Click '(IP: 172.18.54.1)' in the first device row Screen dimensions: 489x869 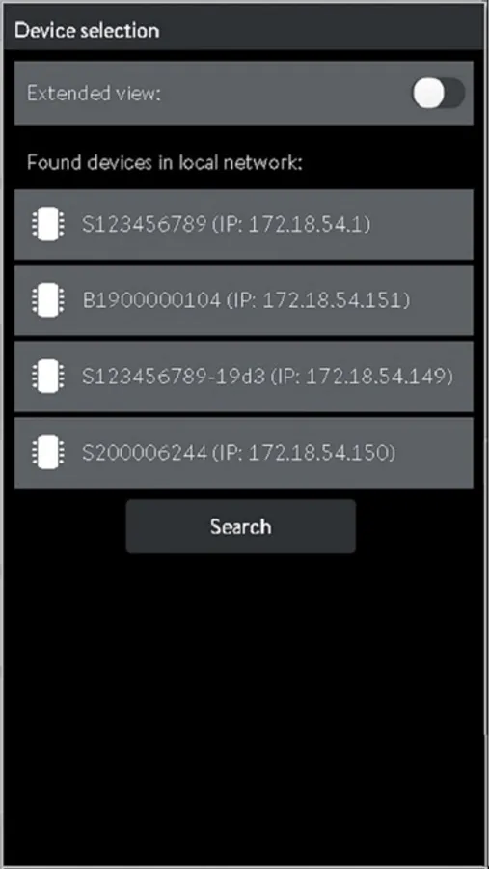pos(291,225)
